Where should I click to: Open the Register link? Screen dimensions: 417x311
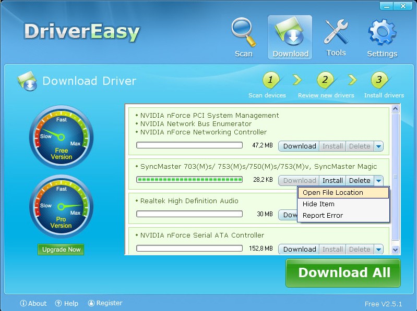point(105,303)
